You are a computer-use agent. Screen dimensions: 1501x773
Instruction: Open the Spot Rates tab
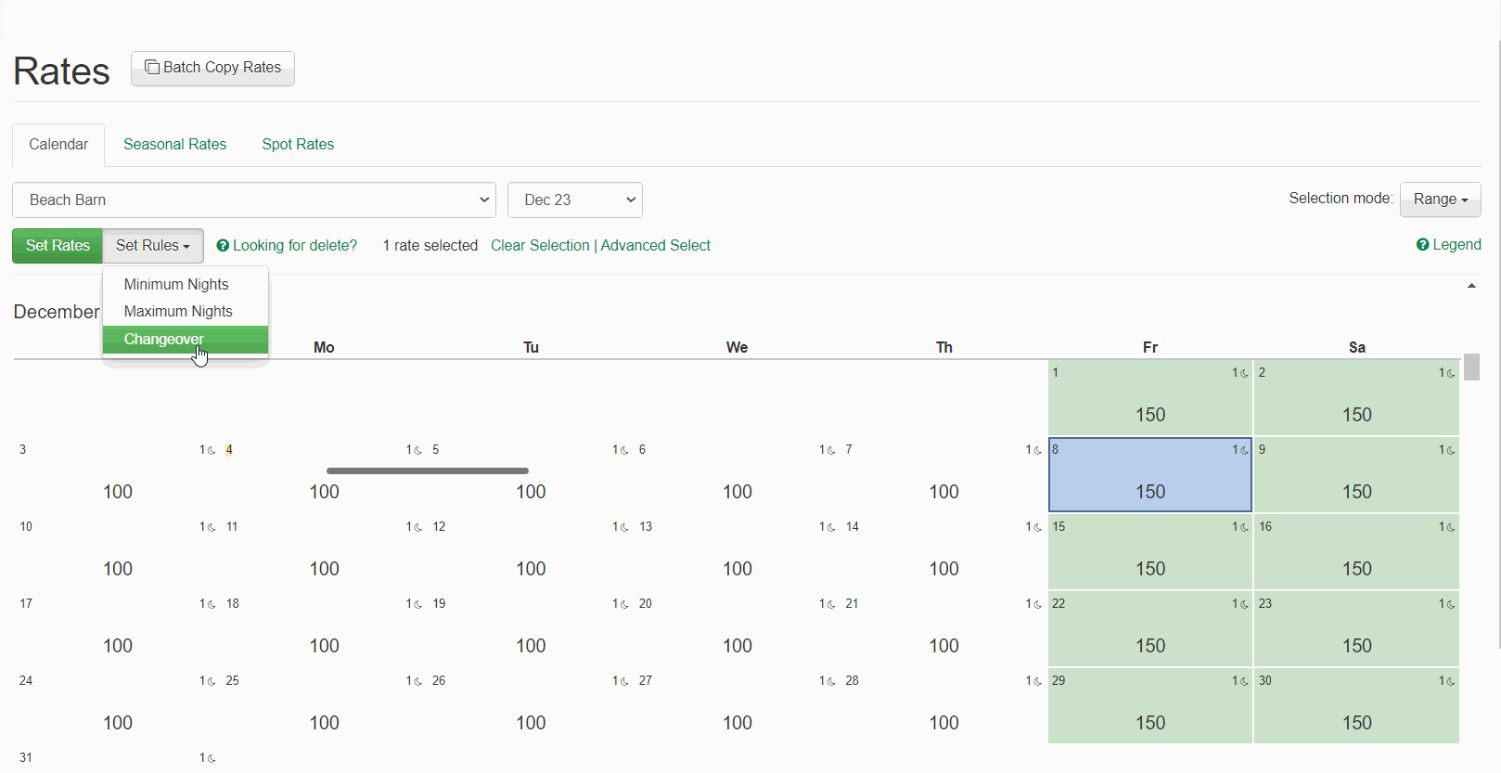coord(297,145)
